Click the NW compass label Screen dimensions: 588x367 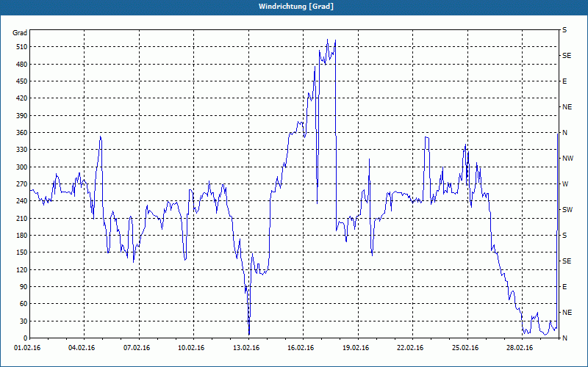(x=567, y=159)
